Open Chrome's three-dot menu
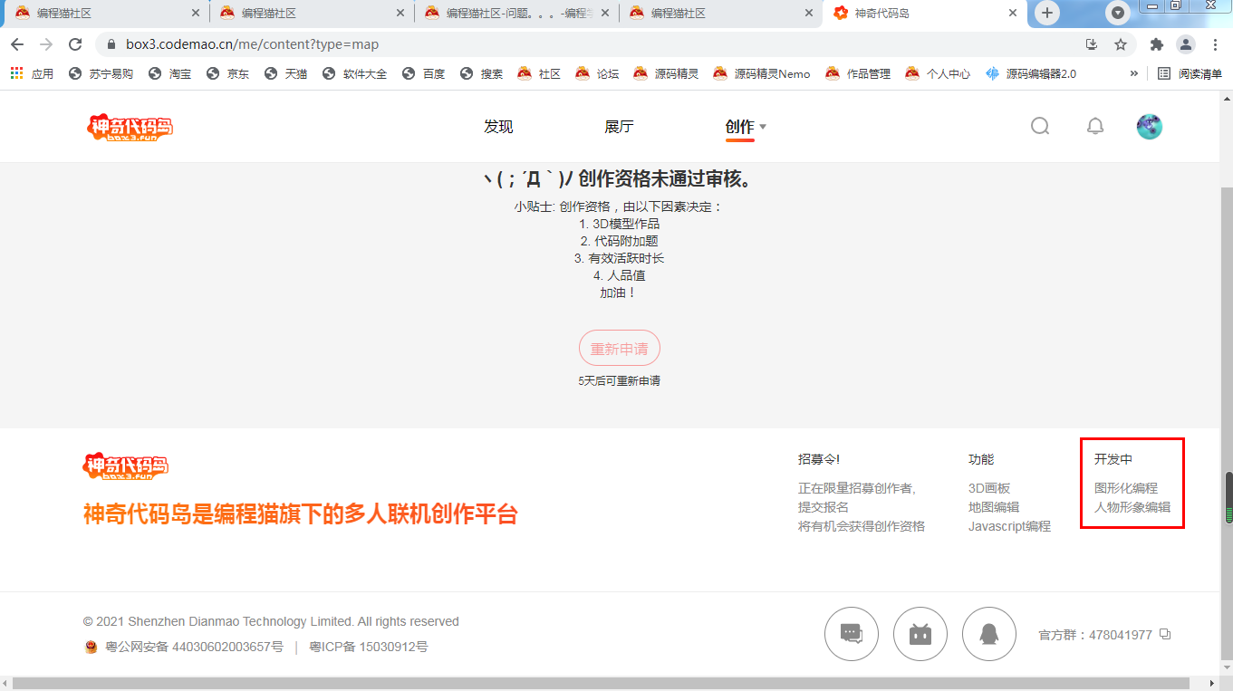This screenshot has width=1233, height=691. (1214, 44)
